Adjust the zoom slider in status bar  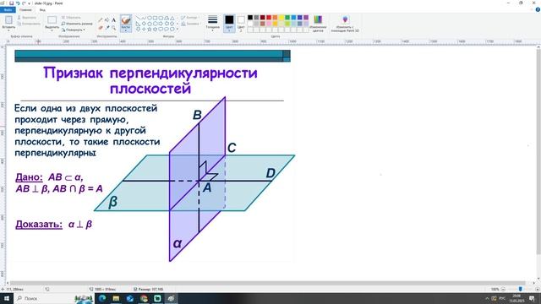(521, 289)
